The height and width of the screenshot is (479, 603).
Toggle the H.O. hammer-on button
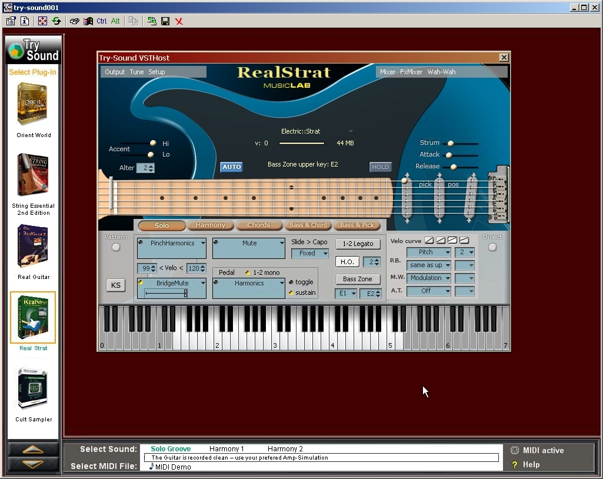pyautogui.click(x=347, y=262)
